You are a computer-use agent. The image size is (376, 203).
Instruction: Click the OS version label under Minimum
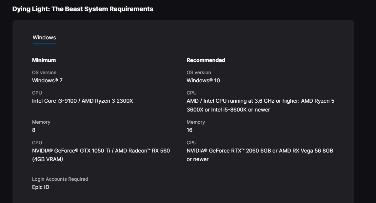coord(44,72)
